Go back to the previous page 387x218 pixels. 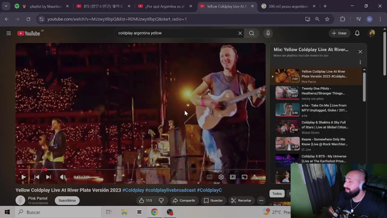7,19
